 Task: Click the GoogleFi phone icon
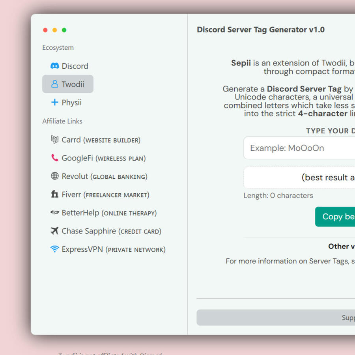[55, 158]
